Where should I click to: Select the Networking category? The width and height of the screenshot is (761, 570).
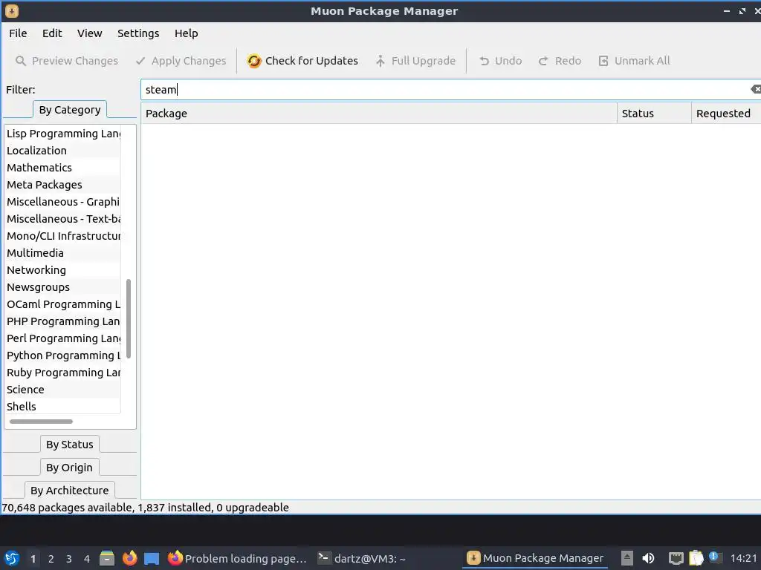click(63, 270)
